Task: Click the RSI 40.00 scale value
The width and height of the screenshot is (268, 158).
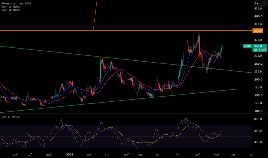Action: coord(258,142)
